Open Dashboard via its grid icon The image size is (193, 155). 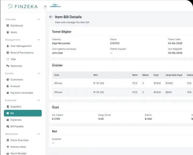(x=7, y=25)
